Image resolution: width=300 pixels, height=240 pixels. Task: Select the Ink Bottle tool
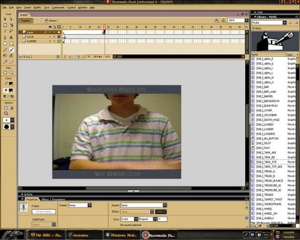click(x=5, y=56)
